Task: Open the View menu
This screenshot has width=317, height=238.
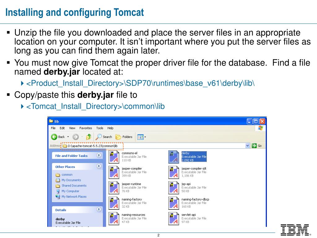Action: click(72, 128)
